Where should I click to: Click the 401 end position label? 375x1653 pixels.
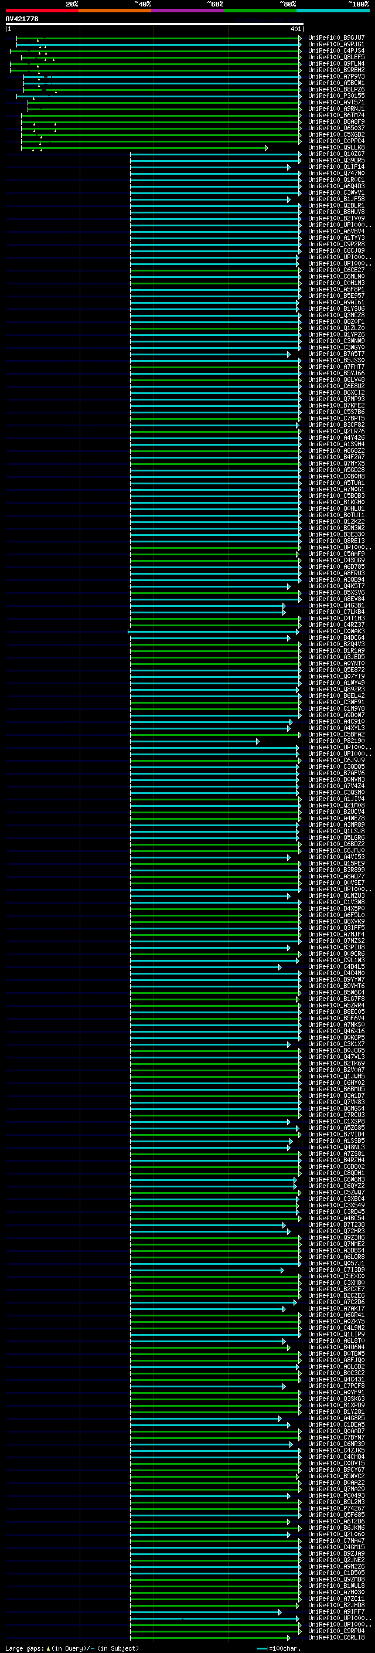pos(295,29)
